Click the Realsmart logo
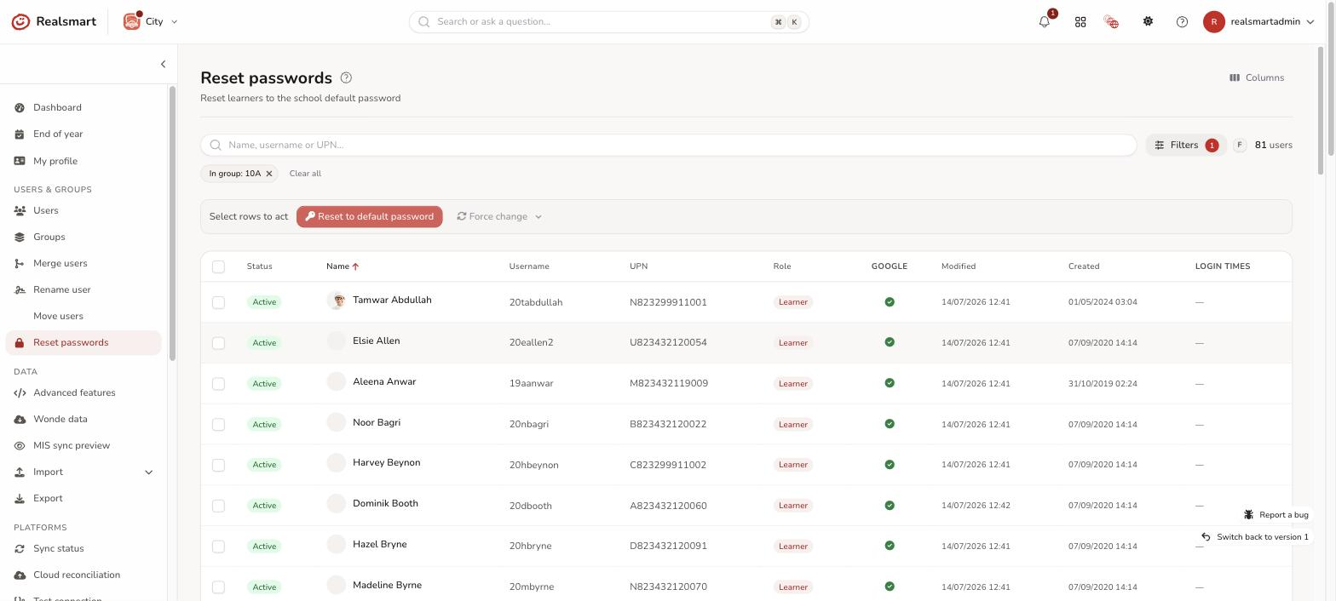Image resolution: width=1336 pixels, height=601 pixels. pos(53,21)
